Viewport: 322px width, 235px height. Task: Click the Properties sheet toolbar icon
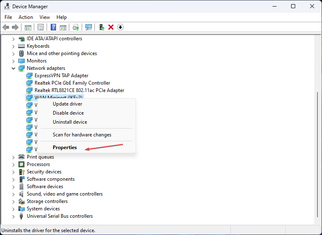(40, 27)
